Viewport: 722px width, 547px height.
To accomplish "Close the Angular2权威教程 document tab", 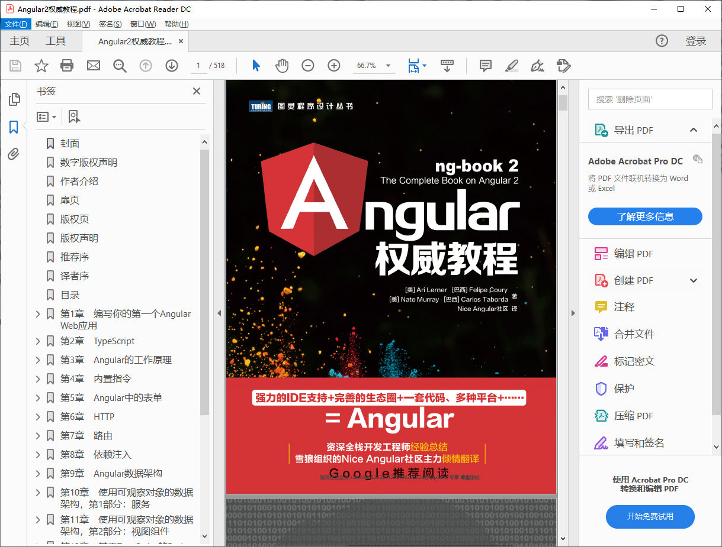I will tap(181, 41).
